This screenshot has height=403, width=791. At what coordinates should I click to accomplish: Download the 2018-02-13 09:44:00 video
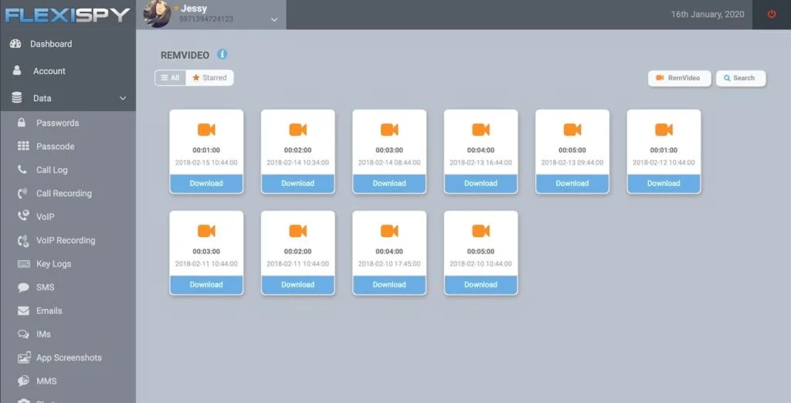click(572, 184)
